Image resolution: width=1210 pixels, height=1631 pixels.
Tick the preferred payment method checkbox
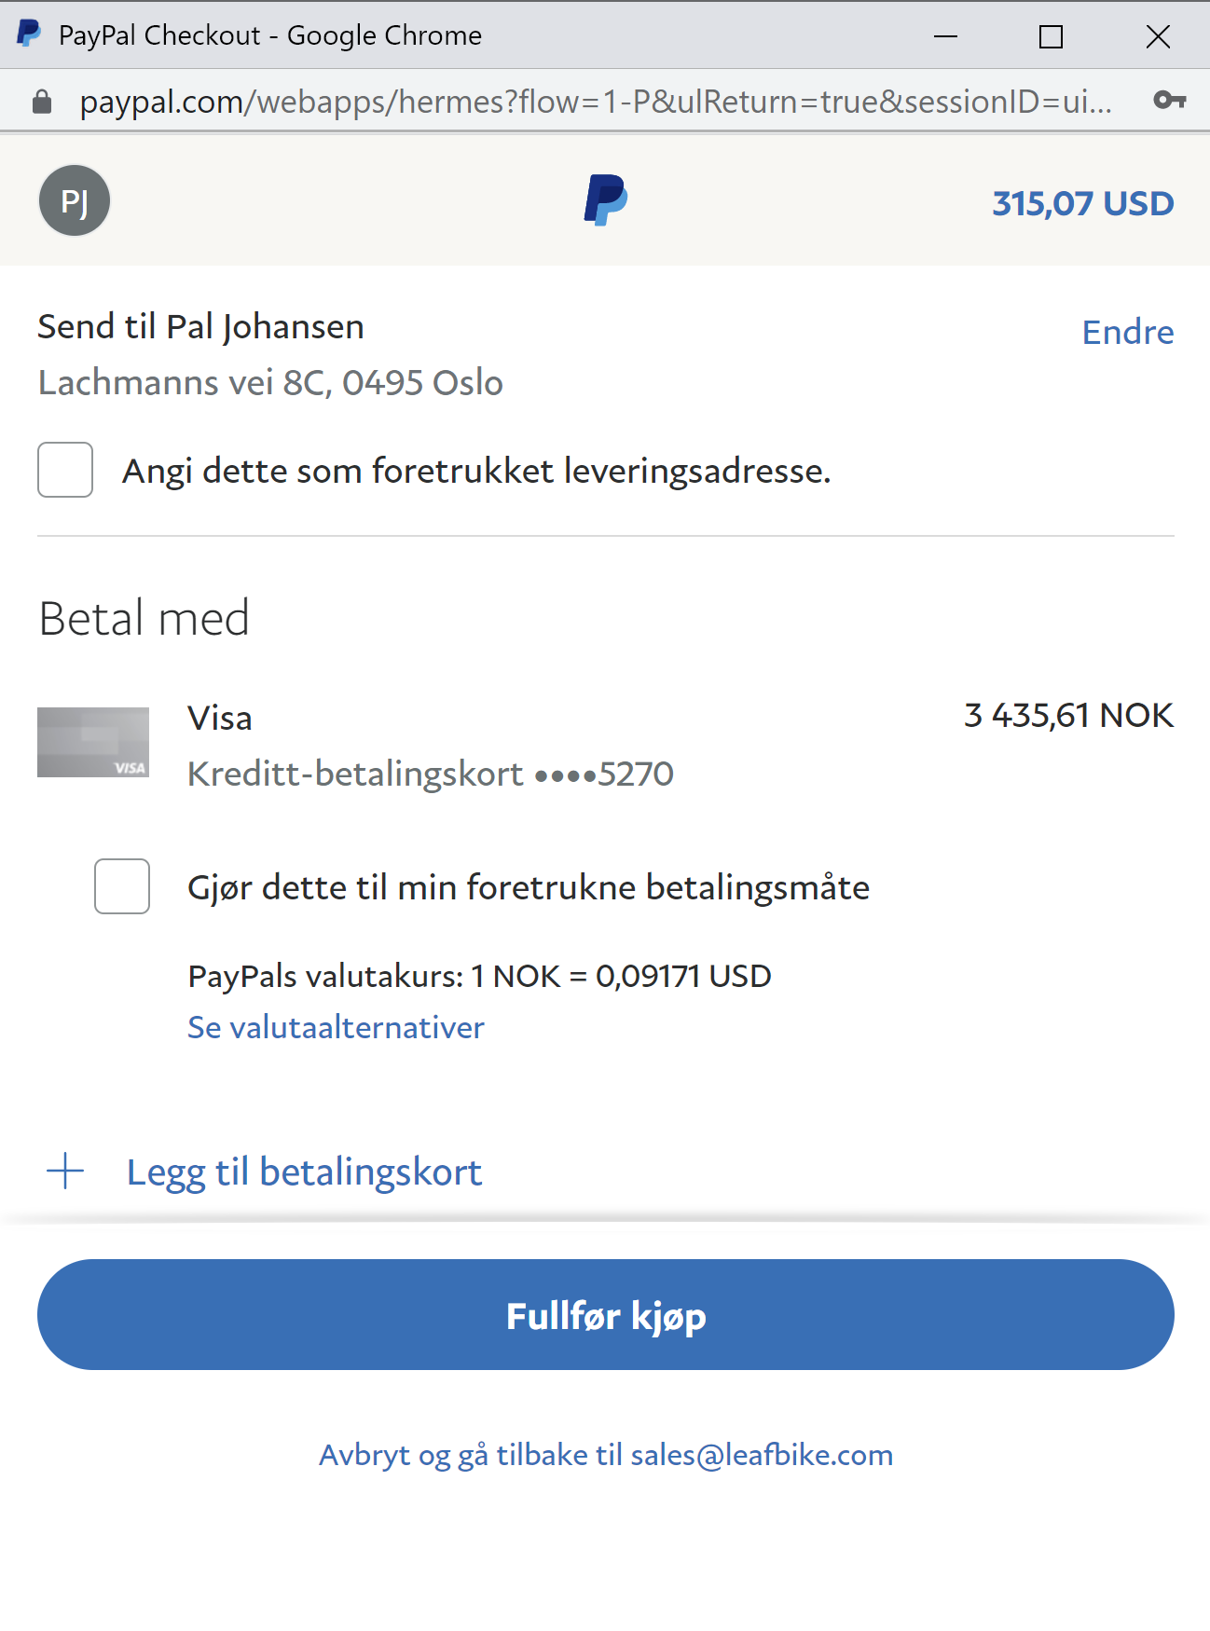click(x=122, y=886)
